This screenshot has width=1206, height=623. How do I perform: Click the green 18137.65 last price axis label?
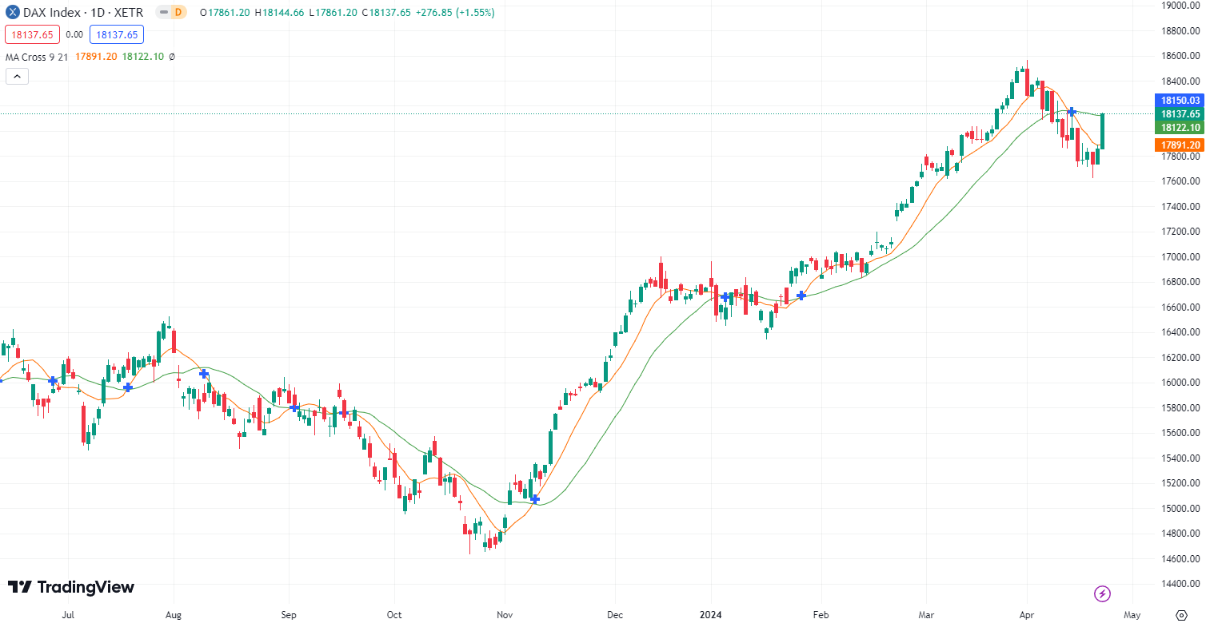click(x=1180, y=114)
